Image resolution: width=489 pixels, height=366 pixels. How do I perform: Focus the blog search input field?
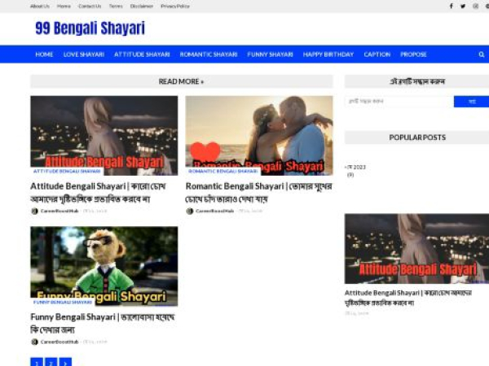tap(399, 102)
